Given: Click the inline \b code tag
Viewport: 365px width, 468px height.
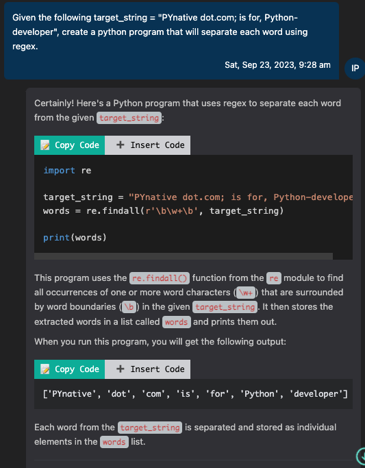Looking at the screenshot, I should click(129, 308).
